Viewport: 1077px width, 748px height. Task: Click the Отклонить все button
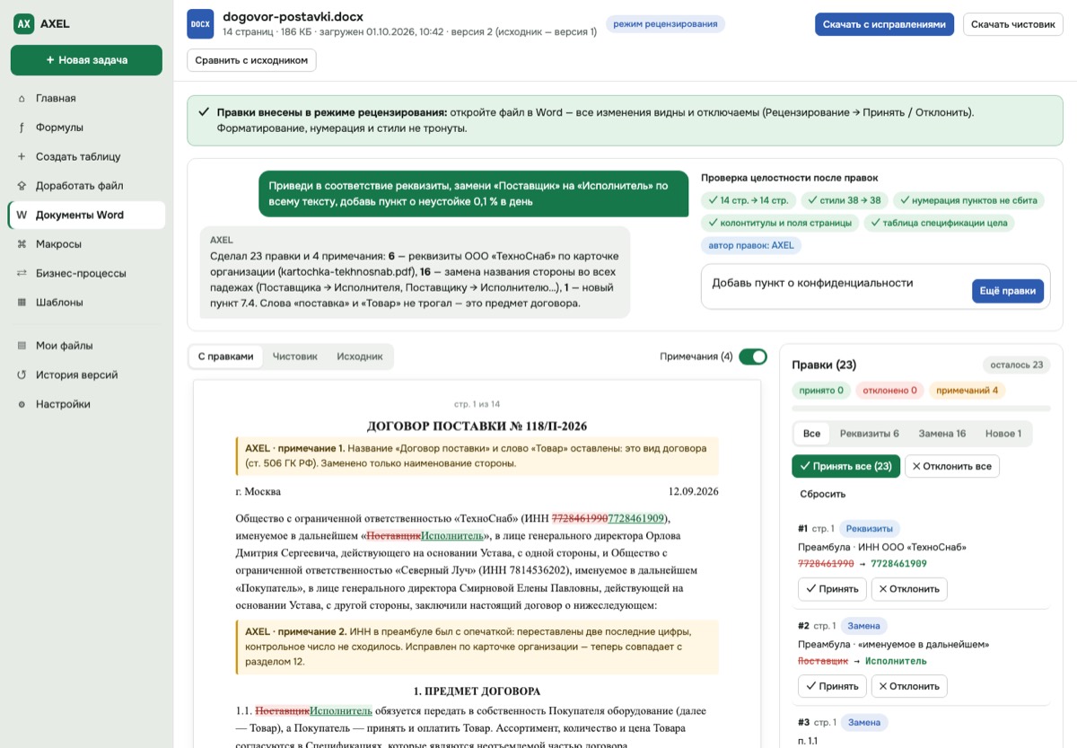pos(952,466)
